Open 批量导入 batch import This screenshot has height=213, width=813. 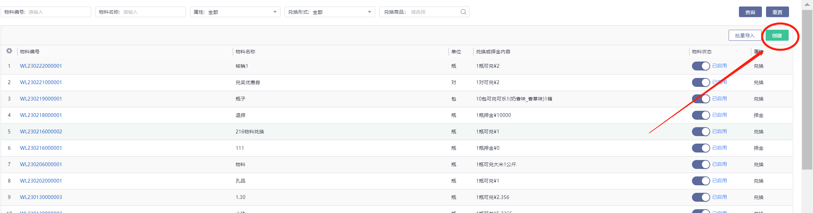coord(745,36)
